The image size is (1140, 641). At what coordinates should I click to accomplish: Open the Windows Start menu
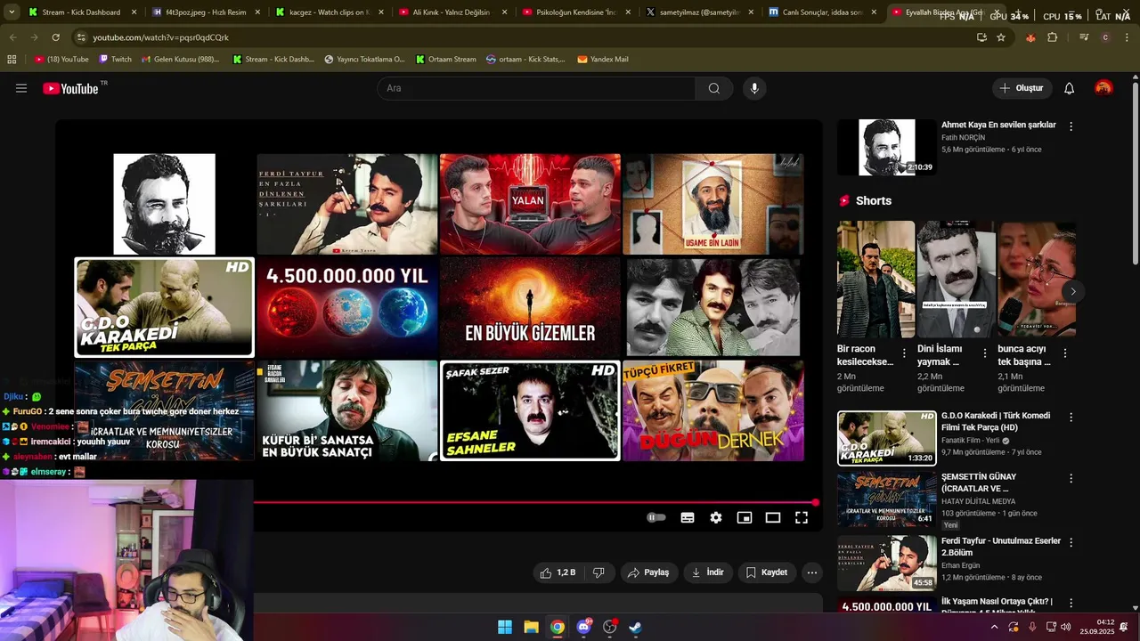(505, 627)
